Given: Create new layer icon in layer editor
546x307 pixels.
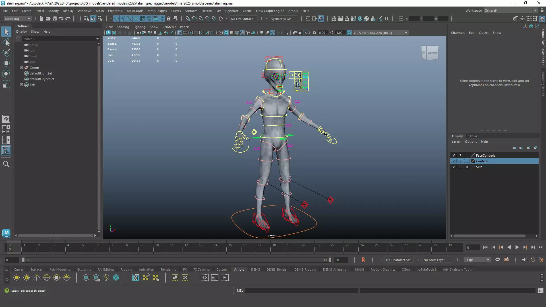Looking at the screenshot, I should (528, 148).
